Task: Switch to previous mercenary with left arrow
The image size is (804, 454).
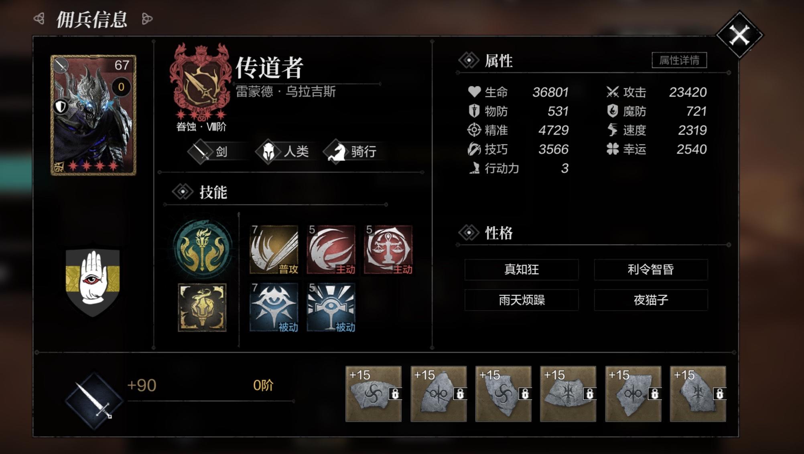Action: [x=39, y=18]
